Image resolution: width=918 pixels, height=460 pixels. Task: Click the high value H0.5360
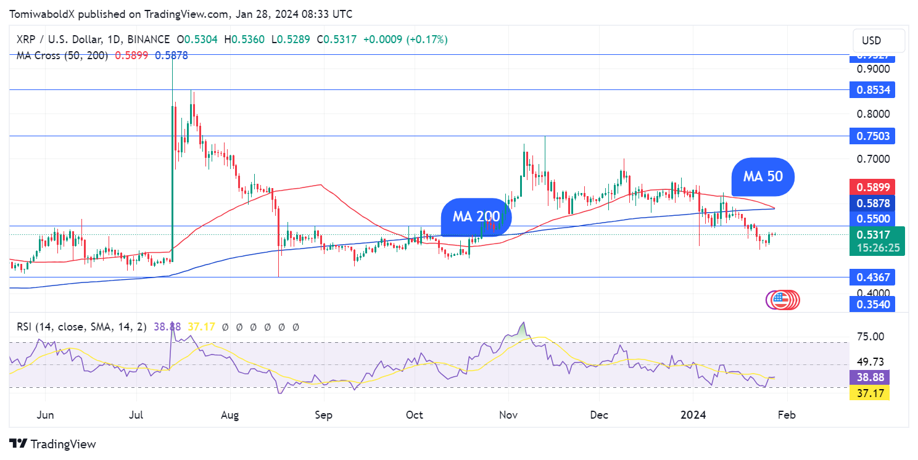point(244,39)
